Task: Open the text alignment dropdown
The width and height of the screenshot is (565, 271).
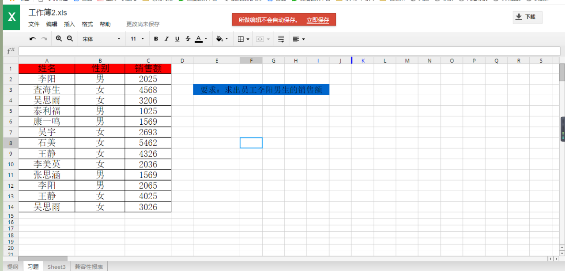Action: pos(299,39)
